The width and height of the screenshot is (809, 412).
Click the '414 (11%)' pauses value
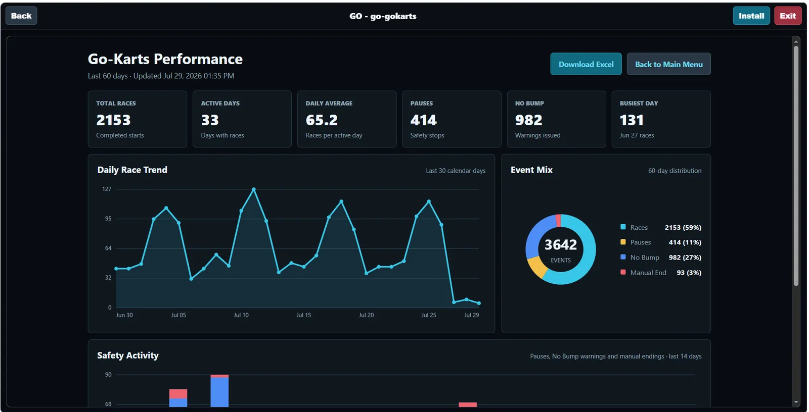coord(685,242)
